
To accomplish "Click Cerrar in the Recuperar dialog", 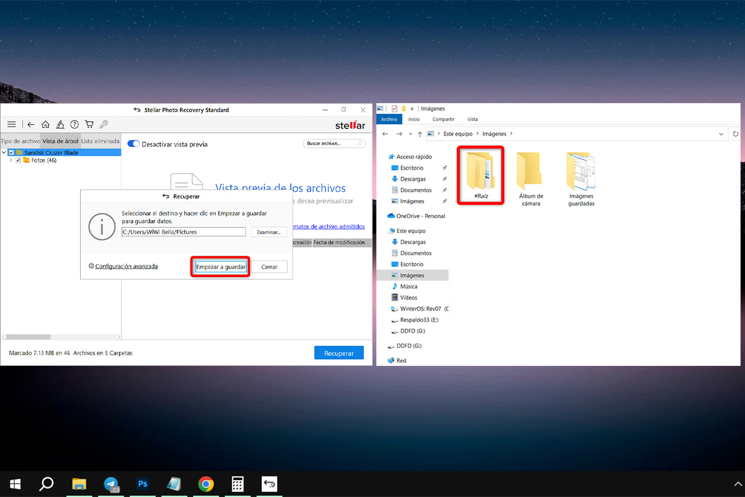I will (269, 267).
